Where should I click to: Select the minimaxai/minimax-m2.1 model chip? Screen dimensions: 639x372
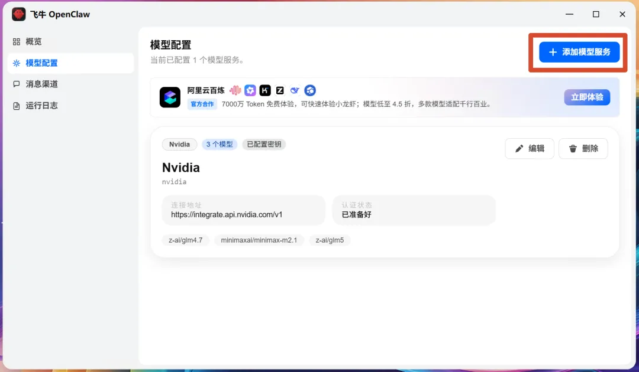pyautogui.click(x=259, y=240)
